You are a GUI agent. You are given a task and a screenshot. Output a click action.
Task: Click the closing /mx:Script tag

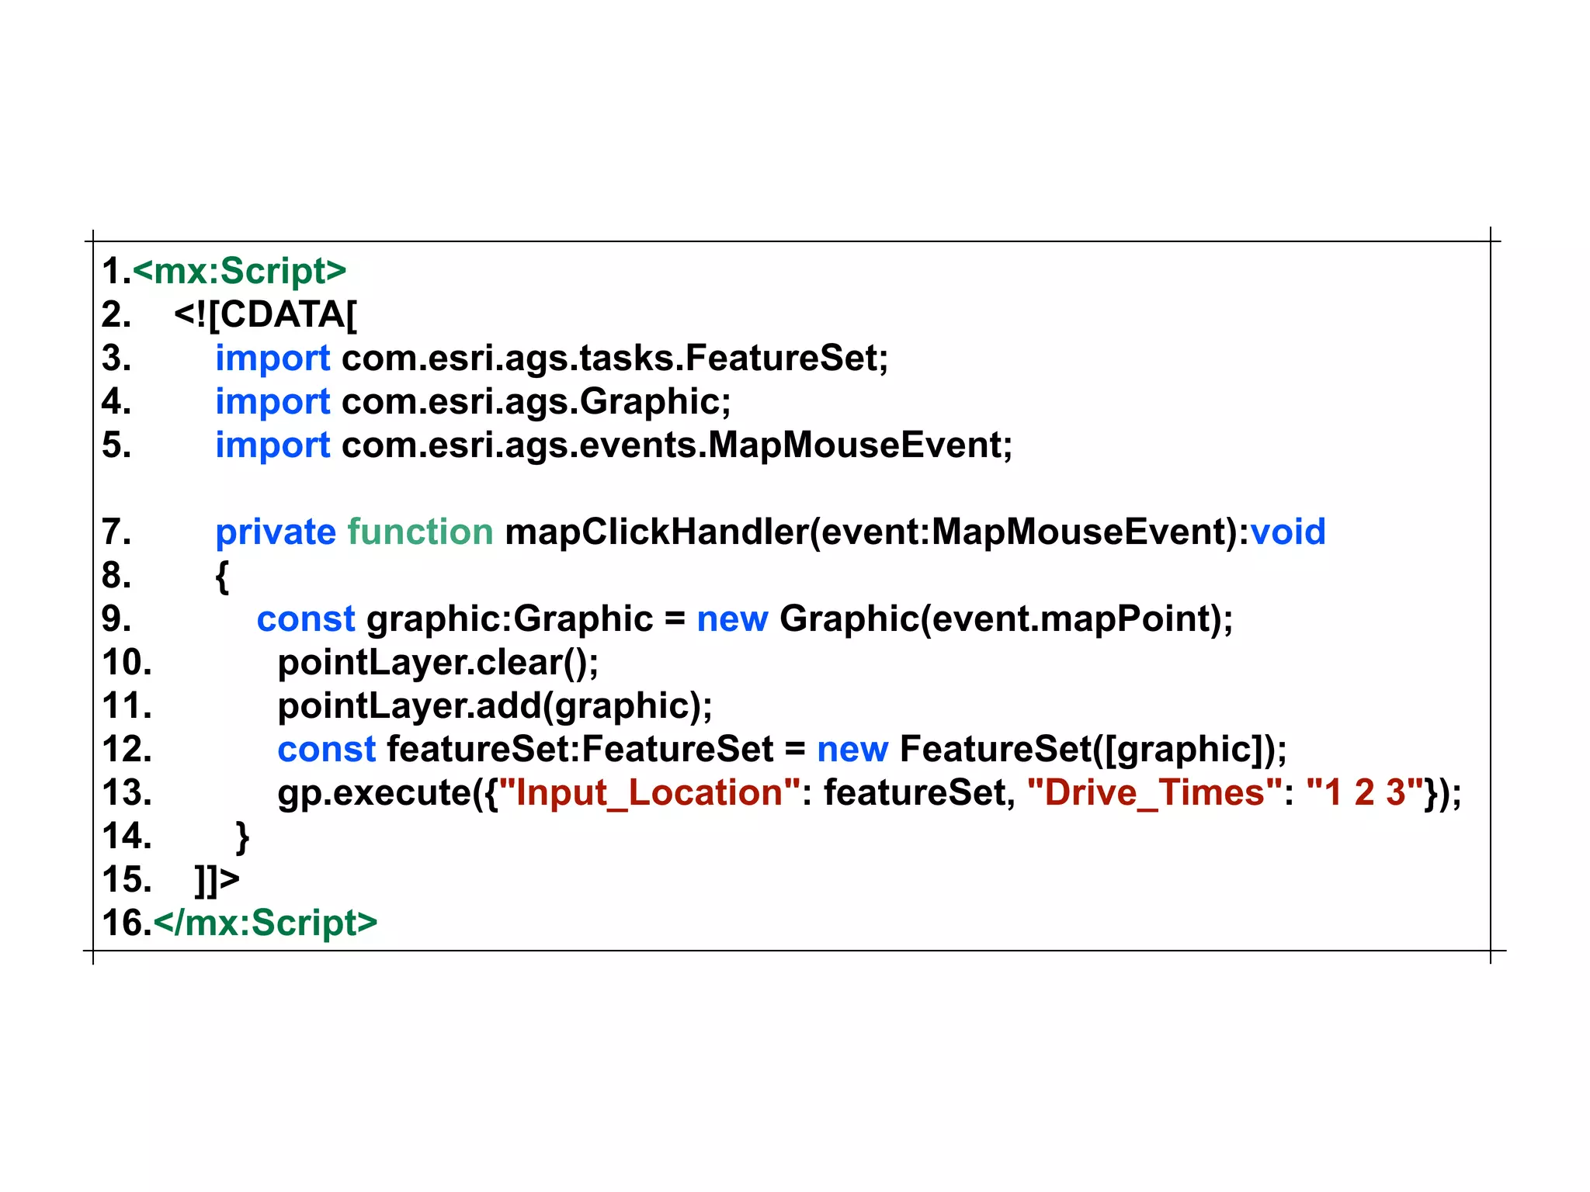click(265, 923)
